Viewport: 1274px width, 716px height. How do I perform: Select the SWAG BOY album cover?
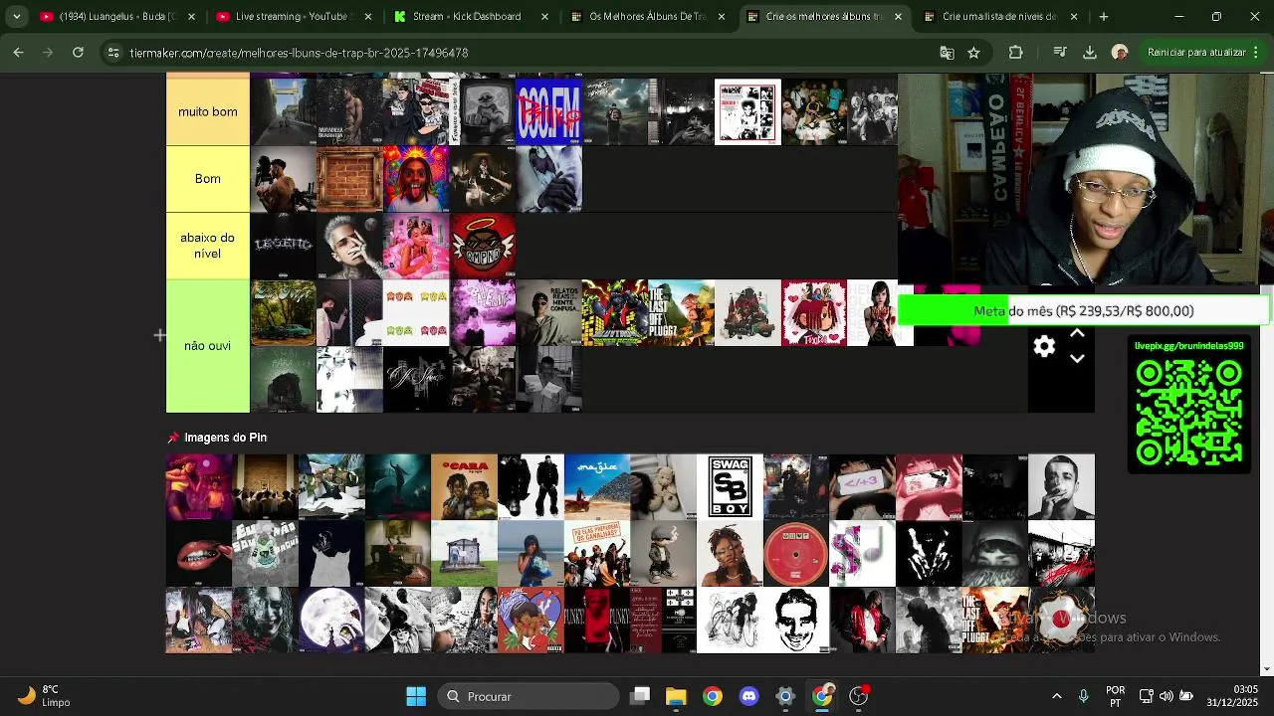tap(730, 487)
